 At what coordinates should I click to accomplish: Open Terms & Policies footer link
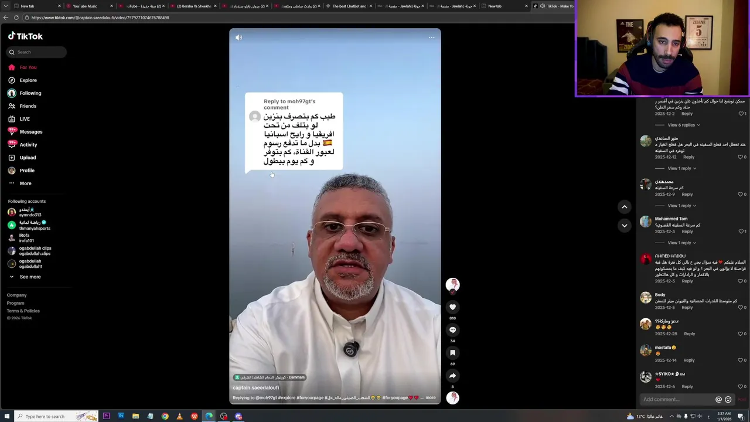click(23, 311)
